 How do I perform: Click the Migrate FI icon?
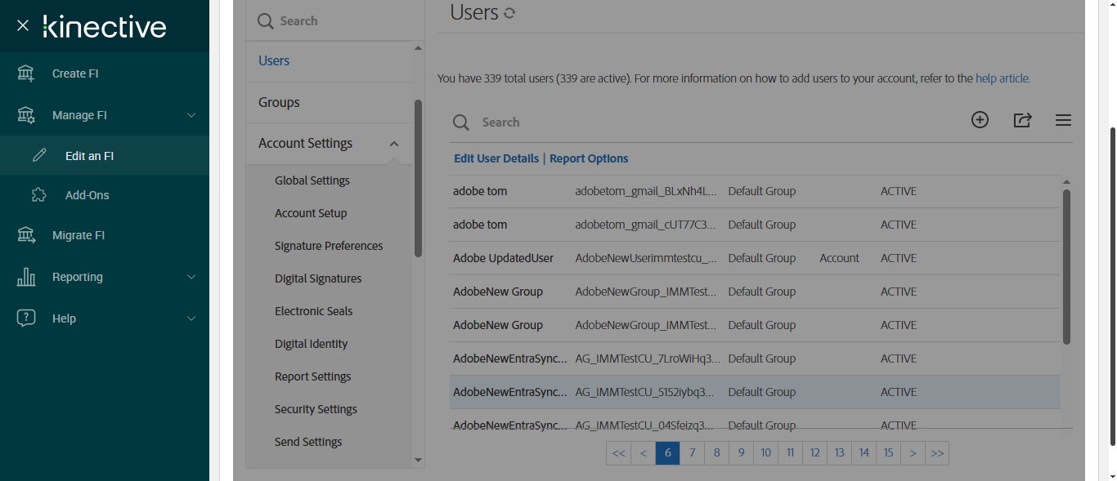(26, 235)
